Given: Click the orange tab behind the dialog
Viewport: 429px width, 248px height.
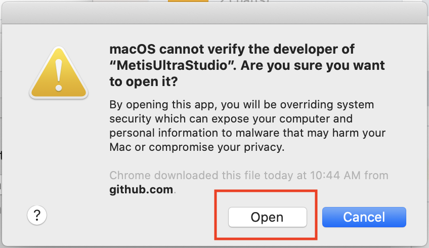Looking at the screenshot, I should click(188, 1).
